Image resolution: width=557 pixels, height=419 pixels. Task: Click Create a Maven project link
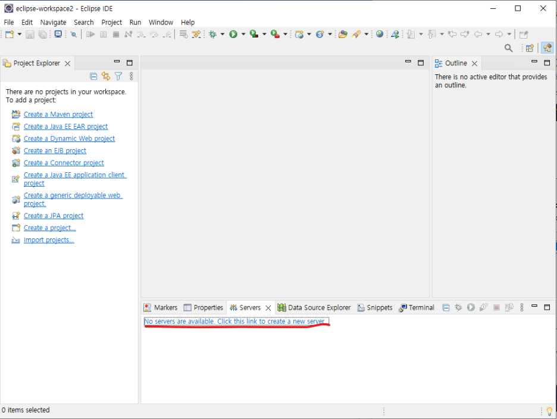tap(58, 114)
